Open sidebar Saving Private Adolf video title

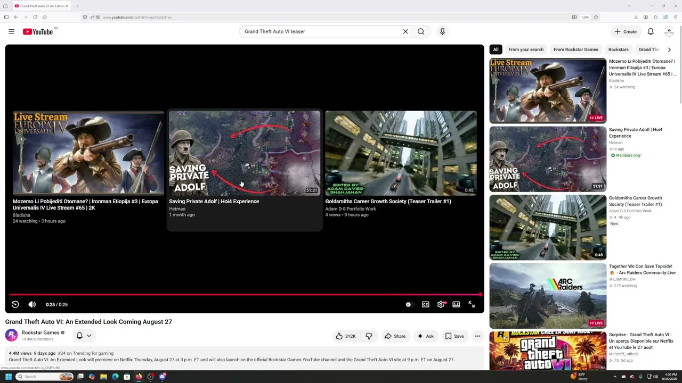tap(636, 133)
